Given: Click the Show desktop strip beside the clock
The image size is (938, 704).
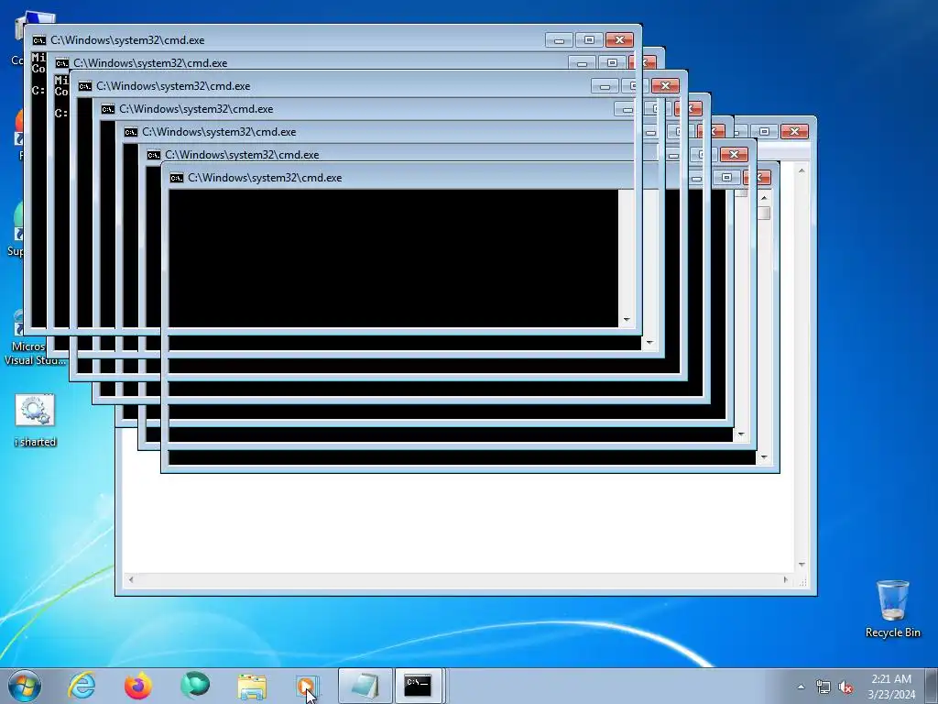Looking at the screenshot, I should coord(931,686).
